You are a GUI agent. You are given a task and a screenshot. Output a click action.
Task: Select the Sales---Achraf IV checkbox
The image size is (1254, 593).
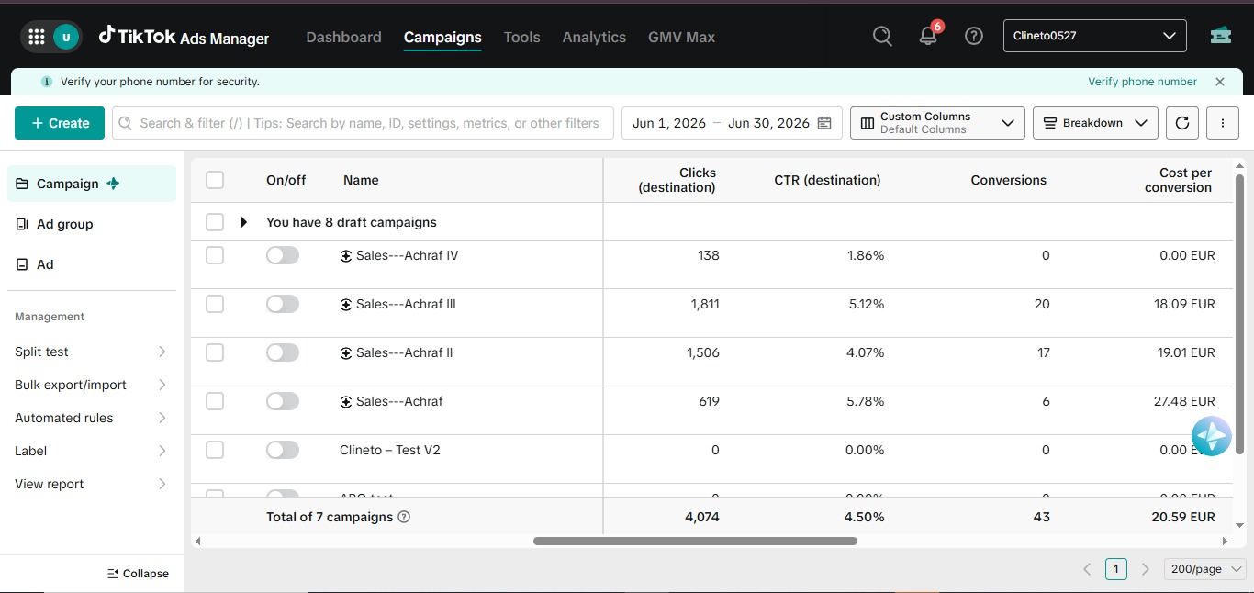215,255
